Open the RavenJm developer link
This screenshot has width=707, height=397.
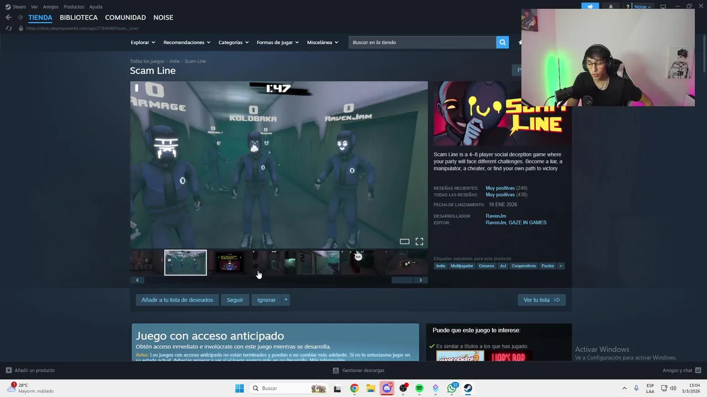pyautogui.click(x=495, y=216)
